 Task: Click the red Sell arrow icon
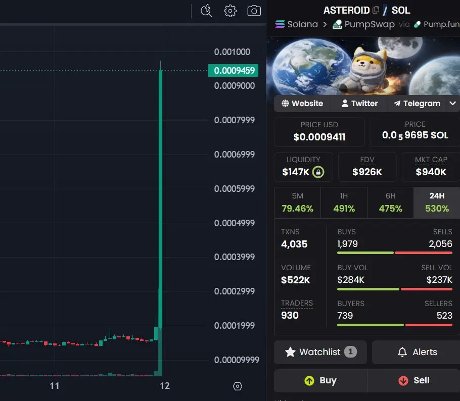click(403, 380)
